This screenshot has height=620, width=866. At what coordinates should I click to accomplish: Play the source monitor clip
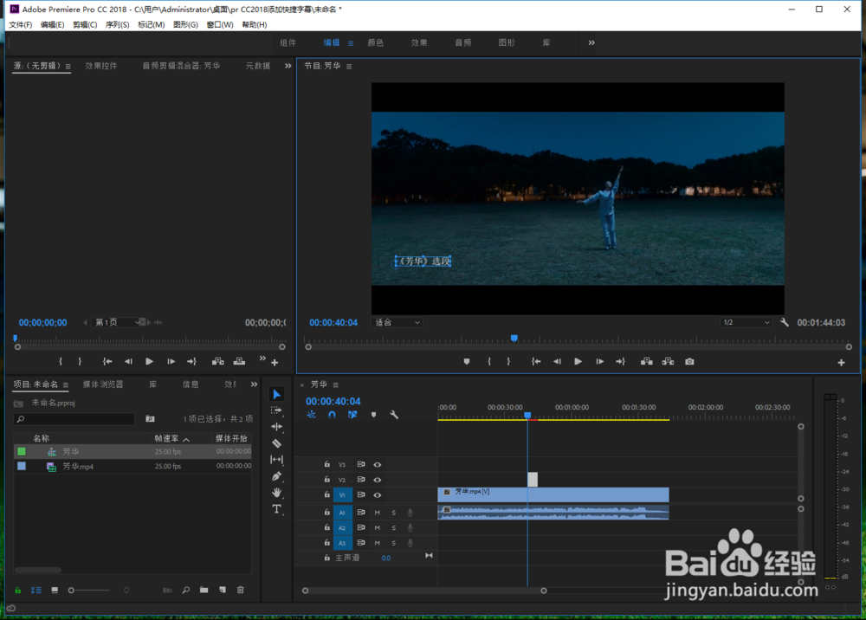click(x=149, y=362)
